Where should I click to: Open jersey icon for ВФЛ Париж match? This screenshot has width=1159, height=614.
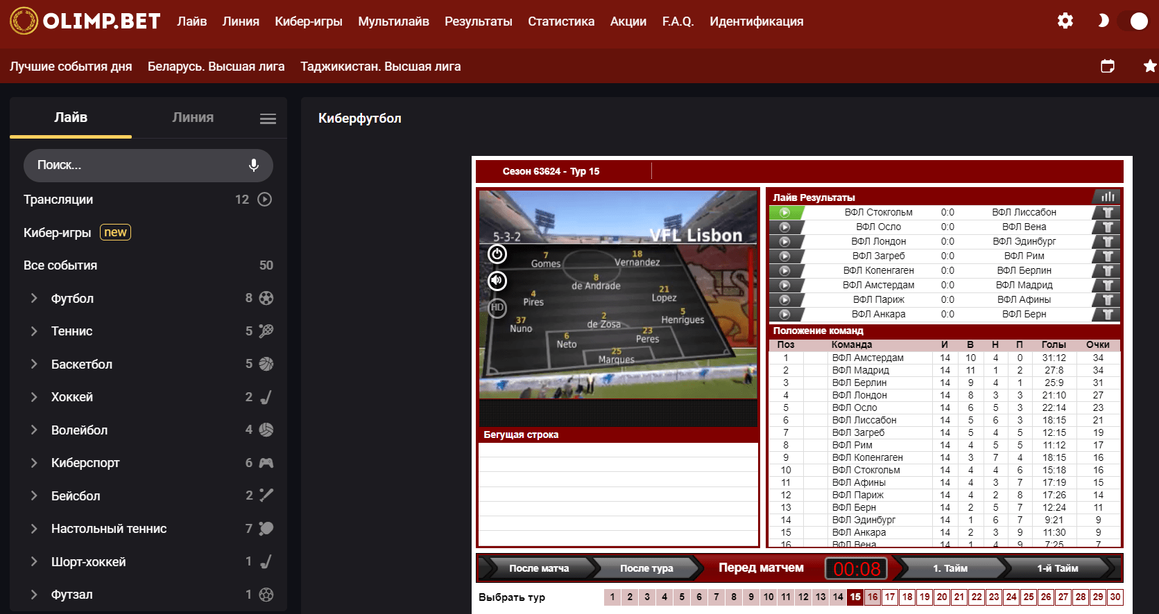pyautogui.click(x=1107, y=300)
